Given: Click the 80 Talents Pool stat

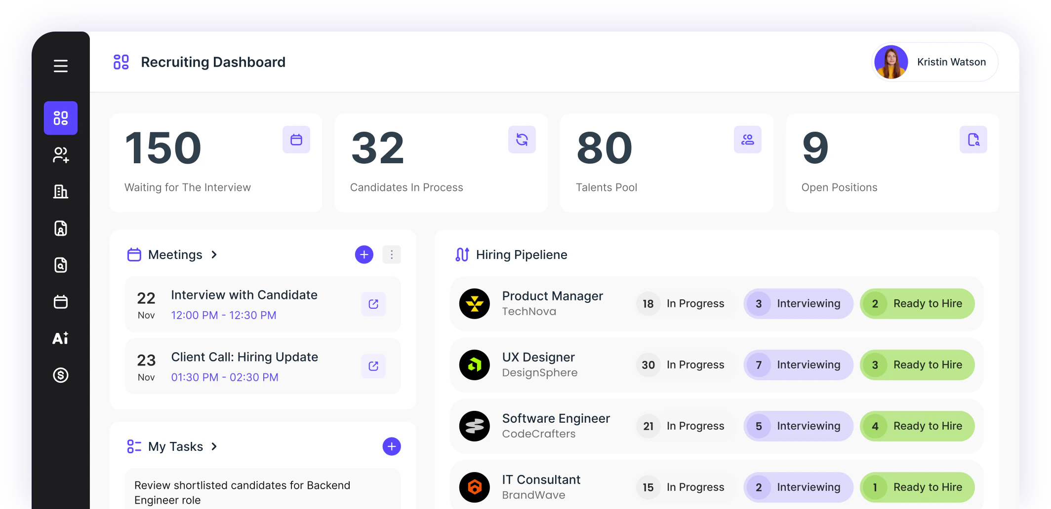Looking at the screenshot, I should (667, 163).
